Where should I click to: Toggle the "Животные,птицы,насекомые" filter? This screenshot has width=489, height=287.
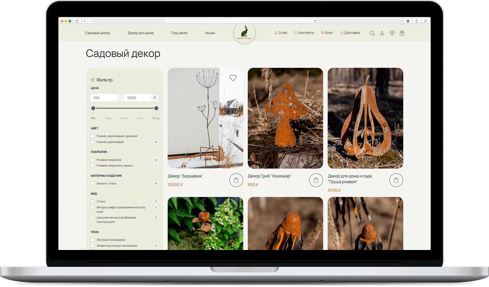coord(93,246)
